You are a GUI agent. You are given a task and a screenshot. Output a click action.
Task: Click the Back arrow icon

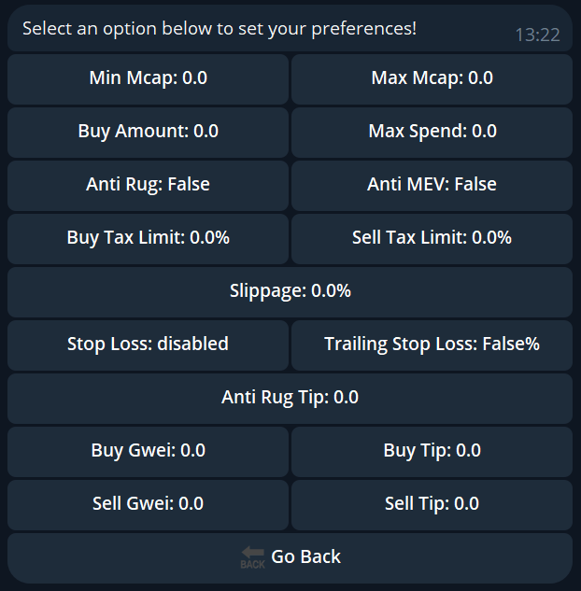[x=252, y=557]
